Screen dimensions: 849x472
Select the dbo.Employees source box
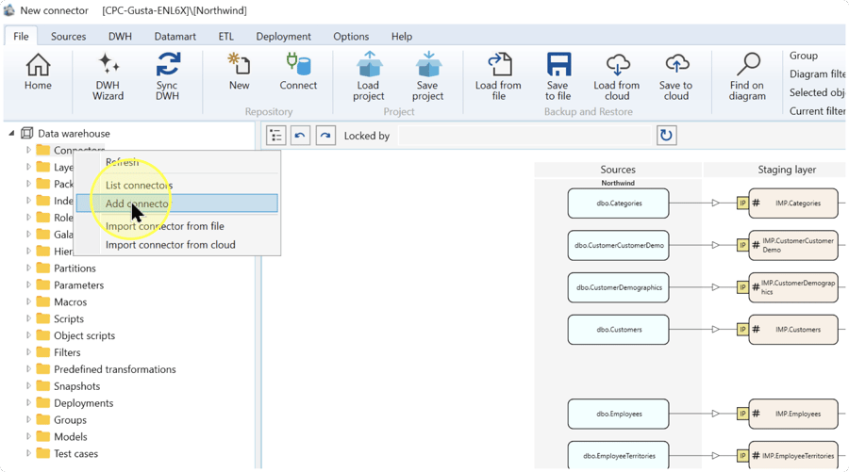pyautogui.click(x=618, y=414)
